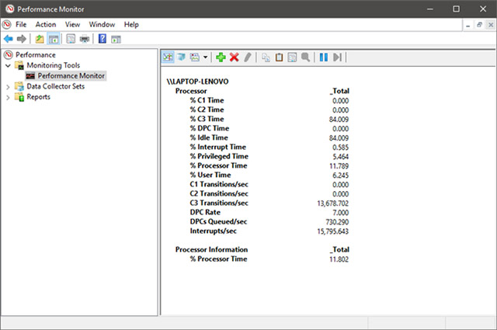The height and width of the screenshot is (330, 497).
Task: Delete selected counter with red X icon
Action: point(234,57)
